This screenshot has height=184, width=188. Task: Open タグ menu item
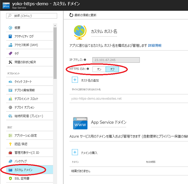(x=30, y=53)
